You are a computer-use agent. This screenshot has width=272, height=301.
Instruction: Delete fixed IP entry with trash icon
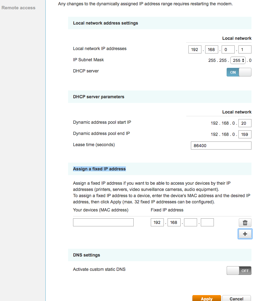pos(245,223)
